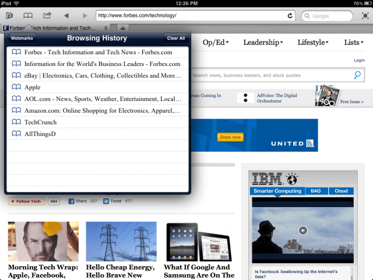Screen dimensions: 373x280
Task: Reload the page using refresh icon
Action: coord(290,16)
